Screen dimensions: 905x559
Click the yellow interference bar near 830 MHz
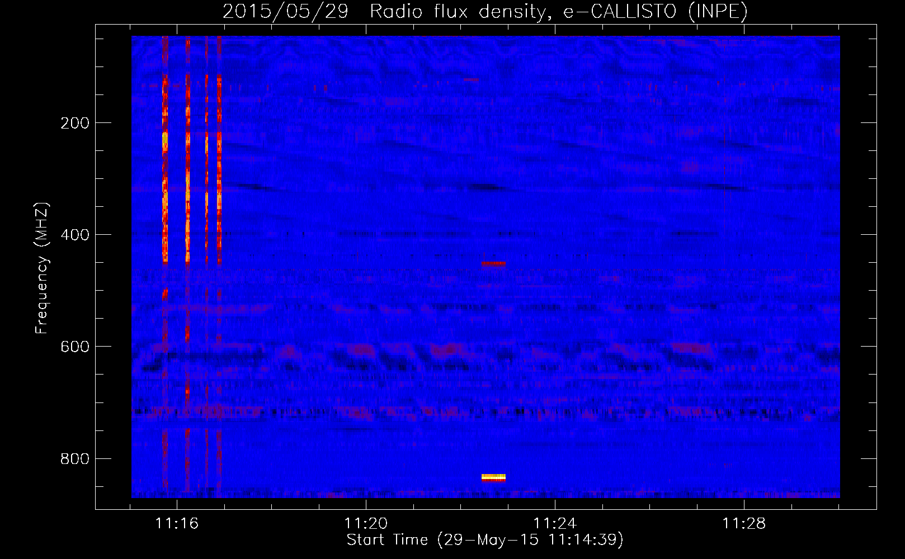pyautogui.click(x=493, y=477)
